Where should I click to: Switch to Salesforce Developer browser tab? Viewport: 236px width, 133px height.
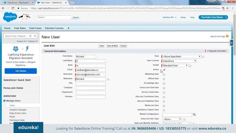[18, 3]
